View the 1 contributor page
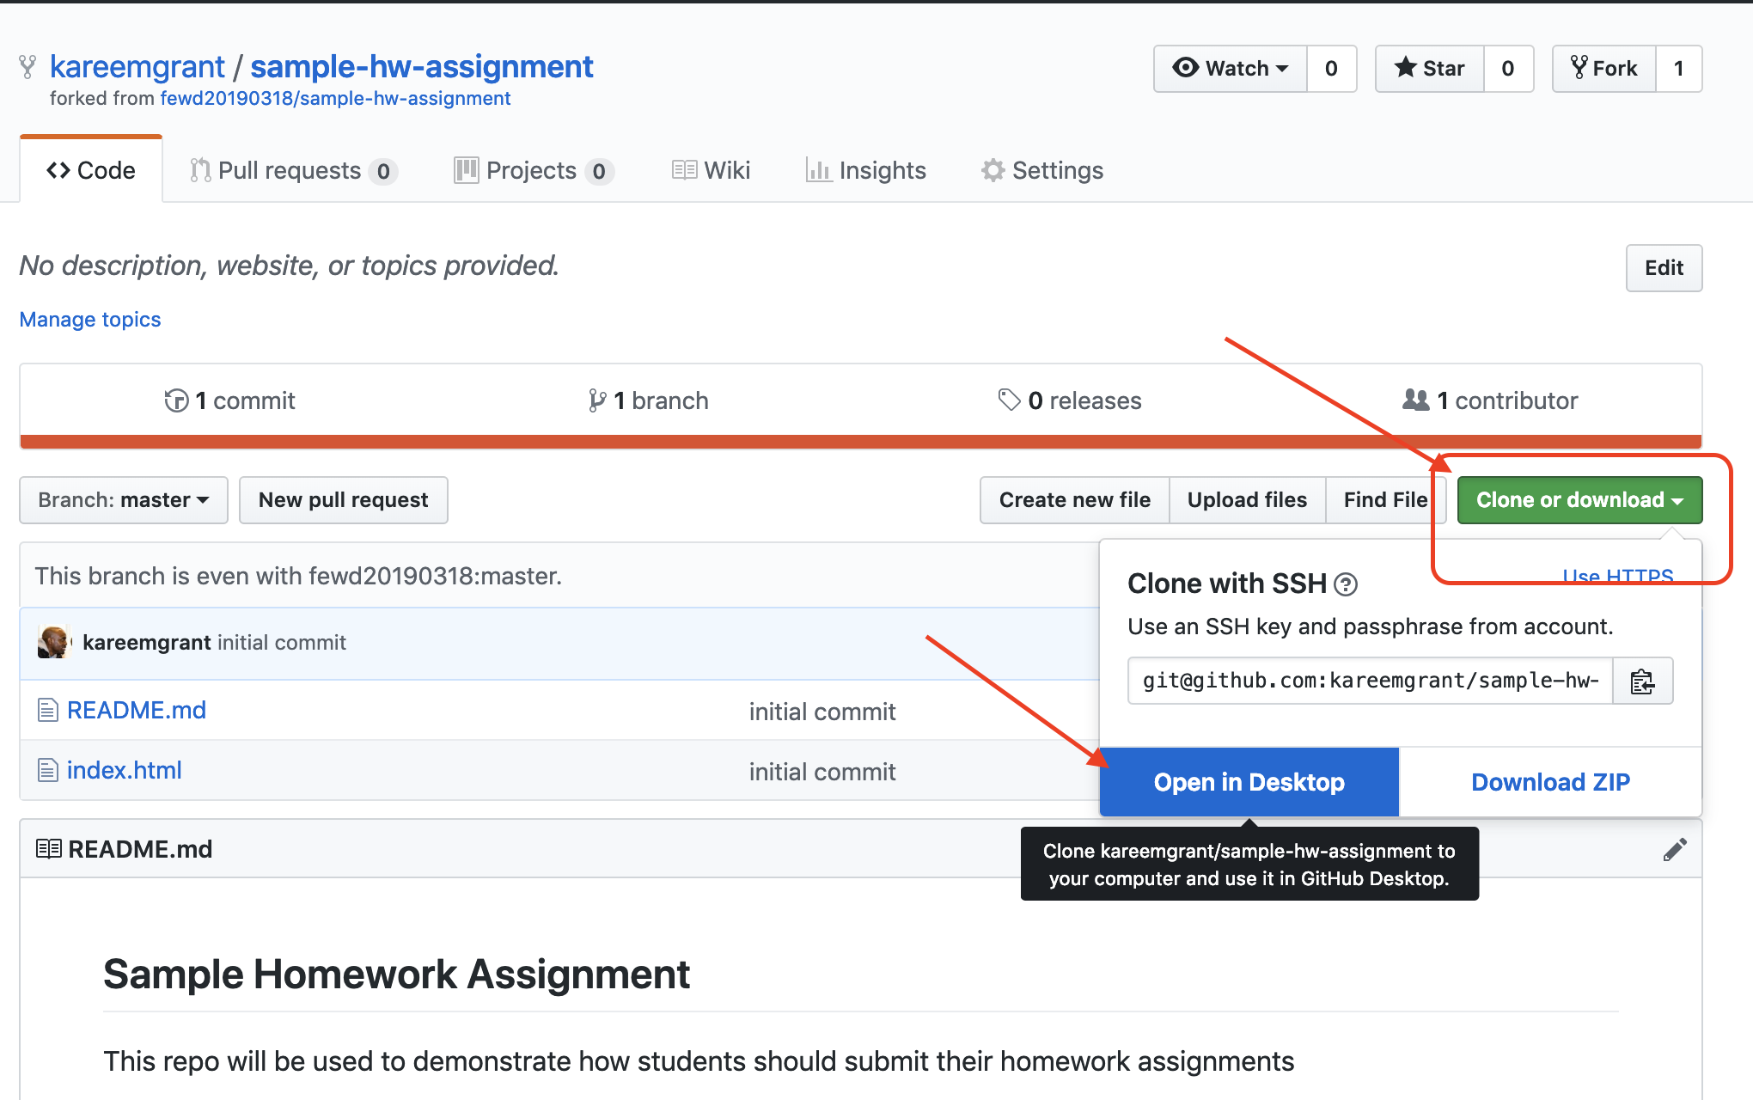 click(1490, 400)
